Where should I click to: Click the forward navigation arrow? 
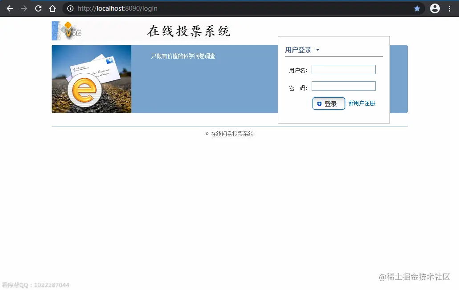tap(24, 8)
